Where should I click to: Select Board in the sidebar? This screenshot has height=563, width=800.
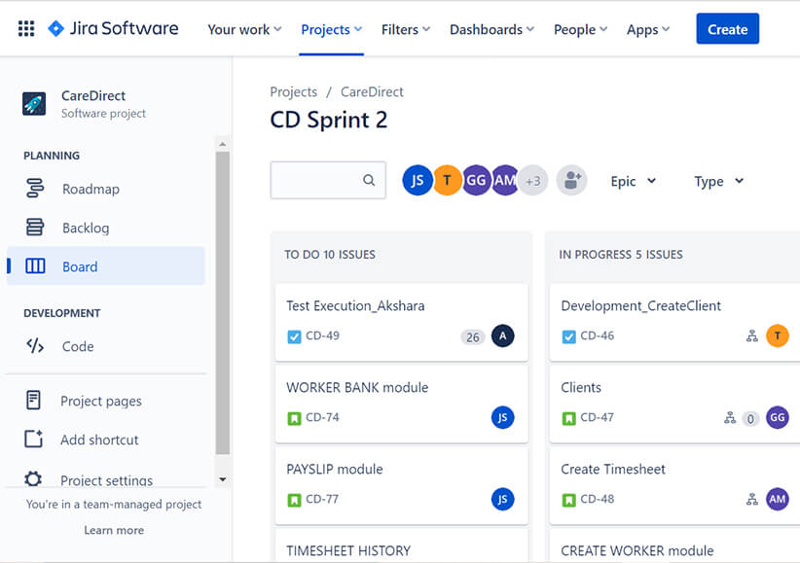[106, 266]
